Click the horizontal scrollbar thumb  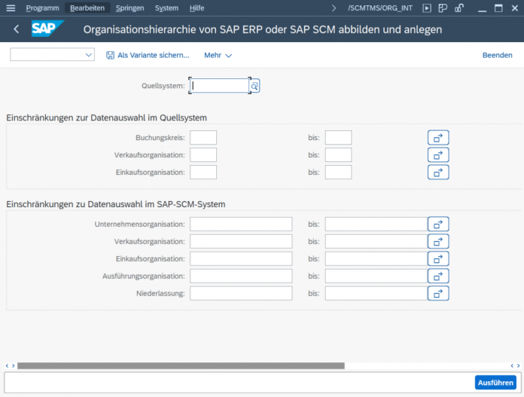tap(181, 366)
